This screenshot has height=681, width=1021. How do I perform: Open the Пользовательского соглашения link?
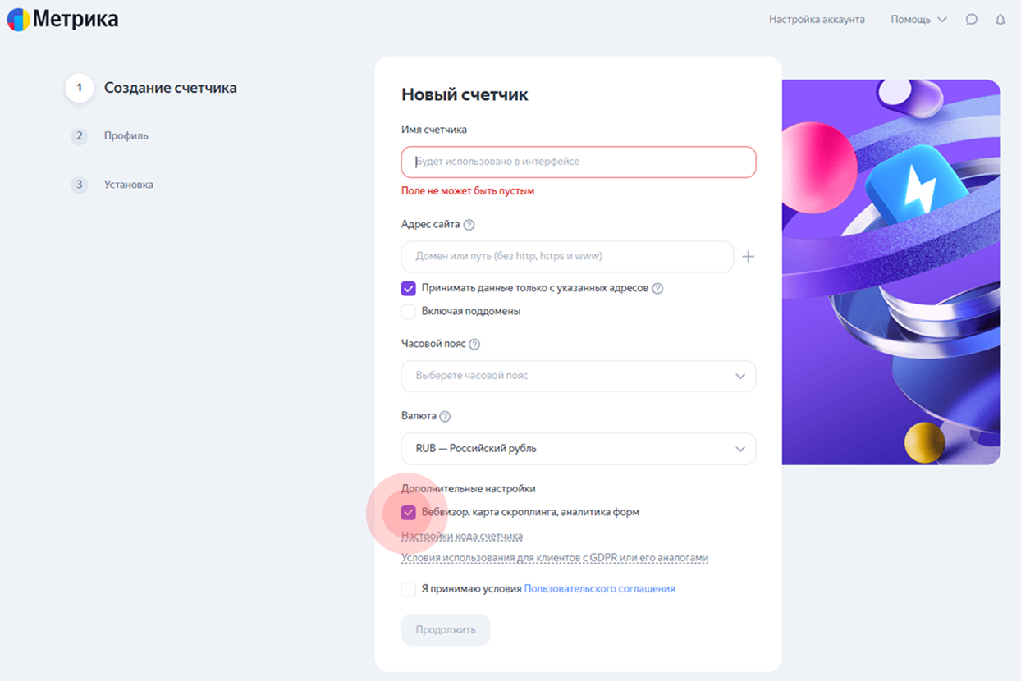pyautogui.click(x=599, y=589)
